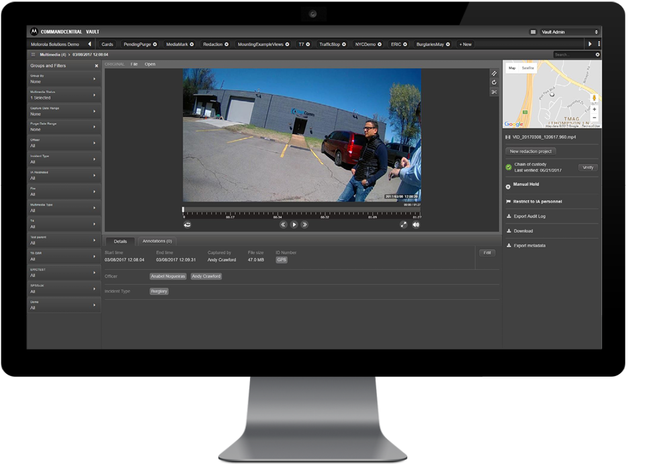Click the rotate icon beside video
The height and width of the screenshot is (464, 672).
pyautogui.click(x=494, y=83)
